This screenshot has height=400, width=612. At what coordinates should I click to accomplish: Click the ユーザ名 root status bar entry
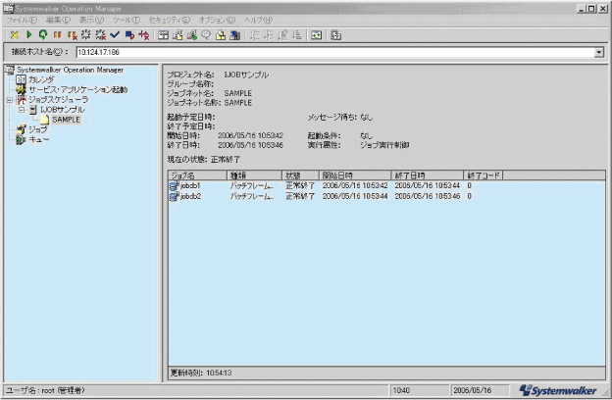pos(45,390)
